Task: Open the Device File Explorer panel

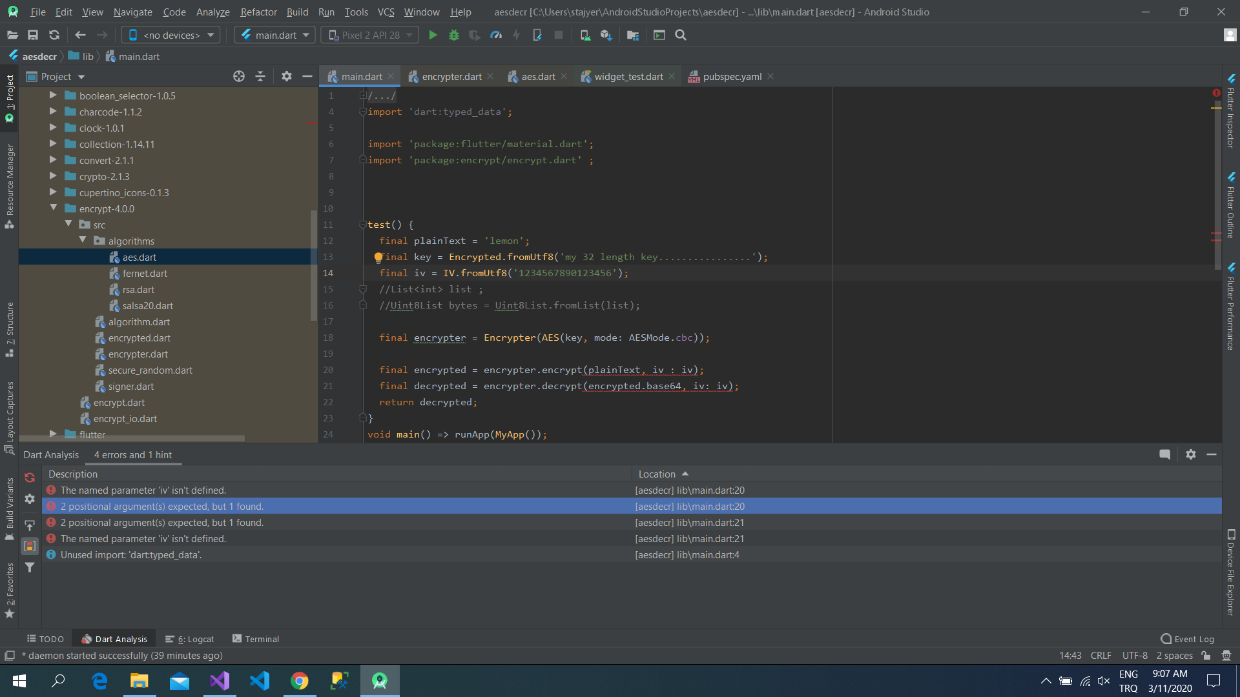Action: (x=1230, y=568)
